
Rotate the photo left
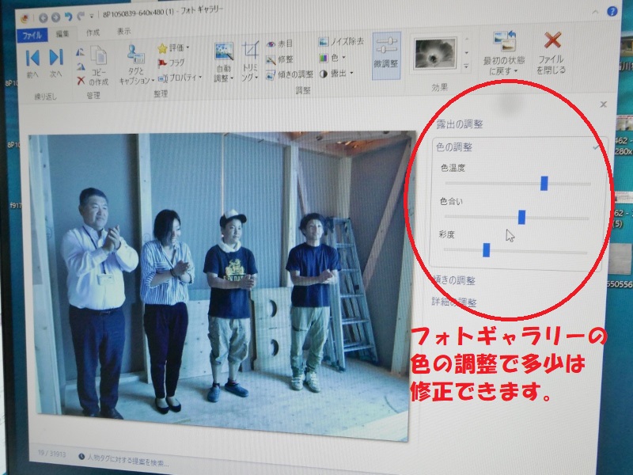click(x=81, y=52)
